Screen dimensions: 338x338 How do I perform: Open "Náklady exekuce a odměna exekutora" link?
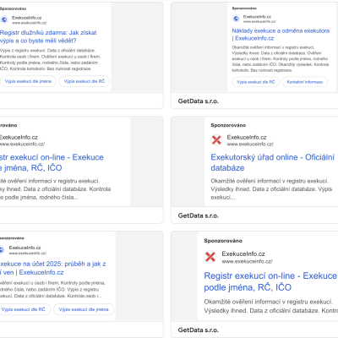click(x=281, y=35)
